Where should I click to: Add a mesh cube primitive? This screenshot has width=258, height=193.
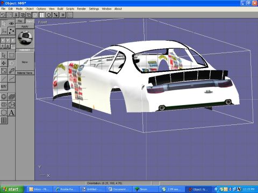tap(11, 96)
